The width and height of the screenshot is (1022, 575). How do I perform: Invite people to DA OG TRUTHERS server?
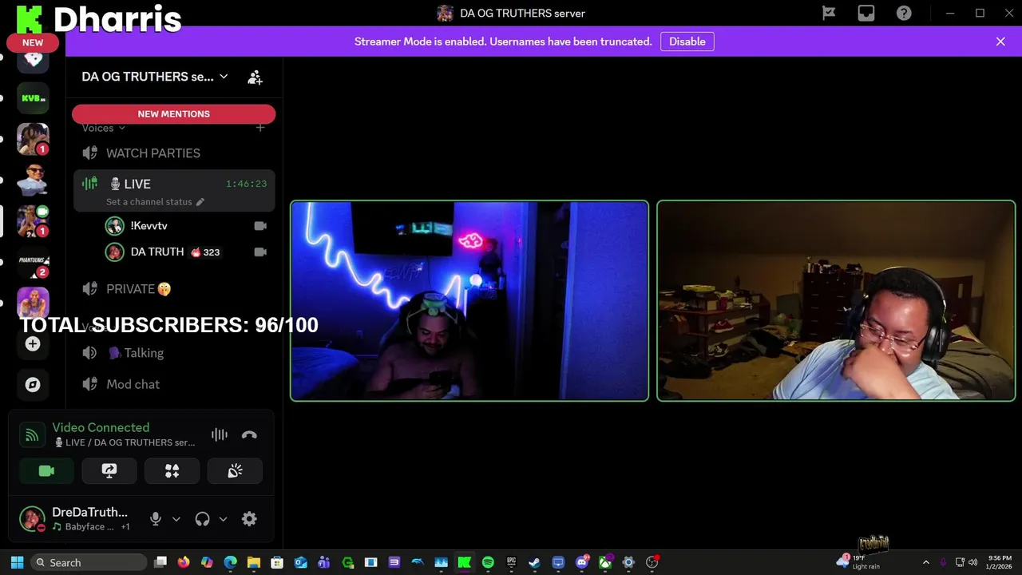(x=255, y=77)
